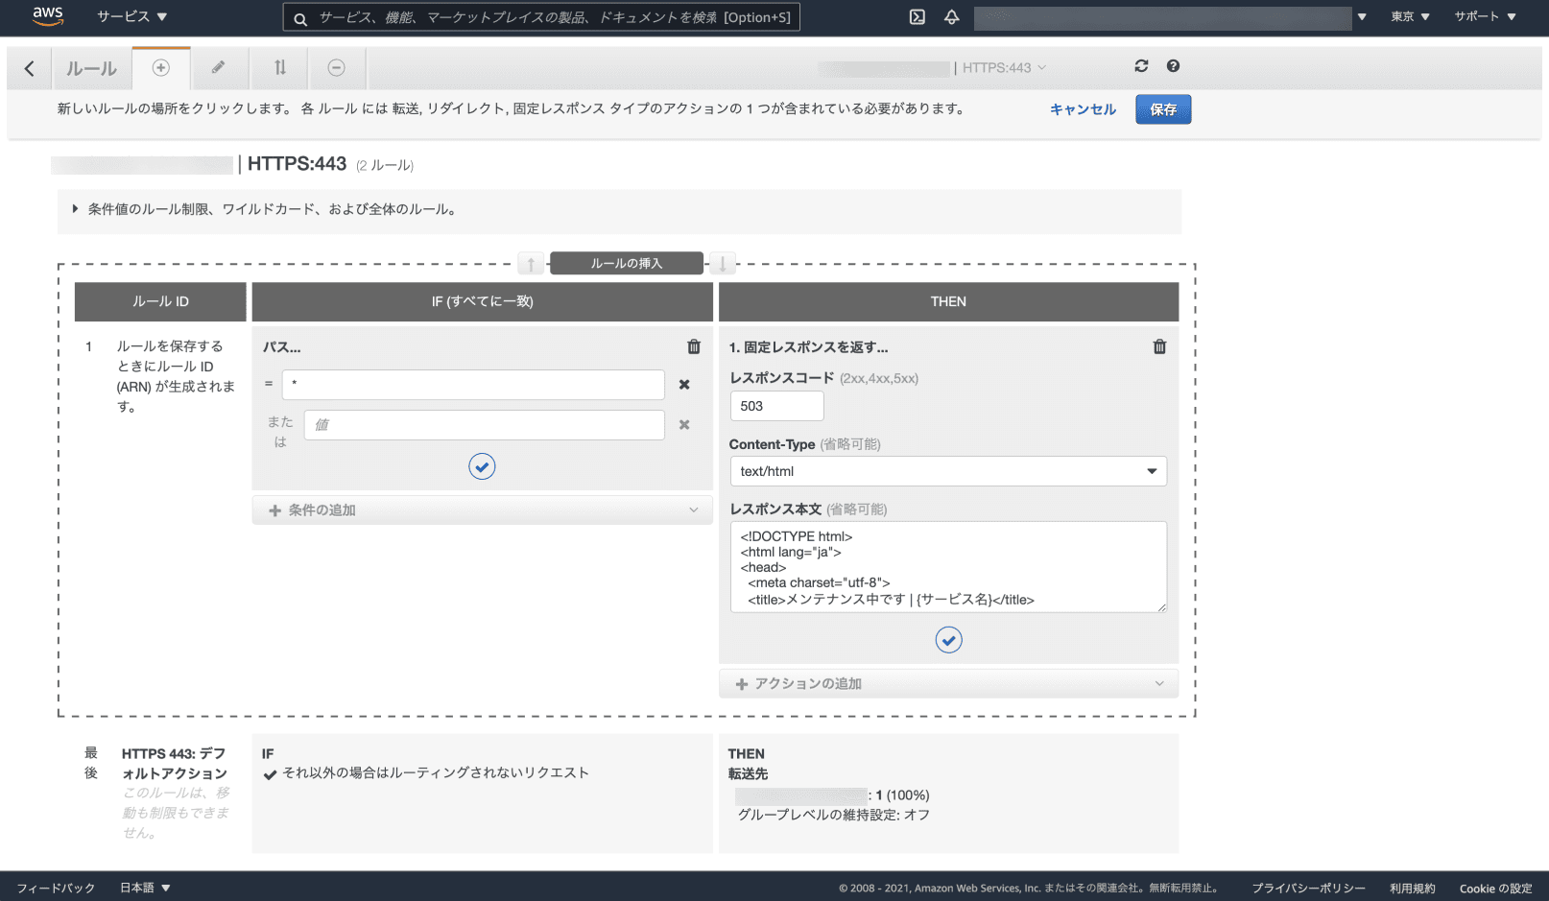Click the refresh icon in the toolbar
Screen dimensions: 1549x901
pos(1141,66)
